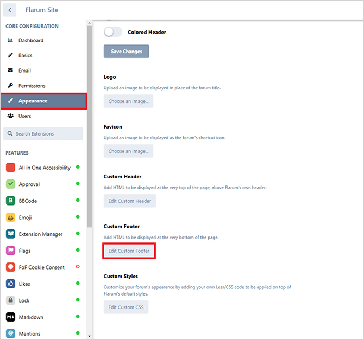Click the Appearance paintbrush icon
Screen dimensions: 364x340
(x=10, y=100)
